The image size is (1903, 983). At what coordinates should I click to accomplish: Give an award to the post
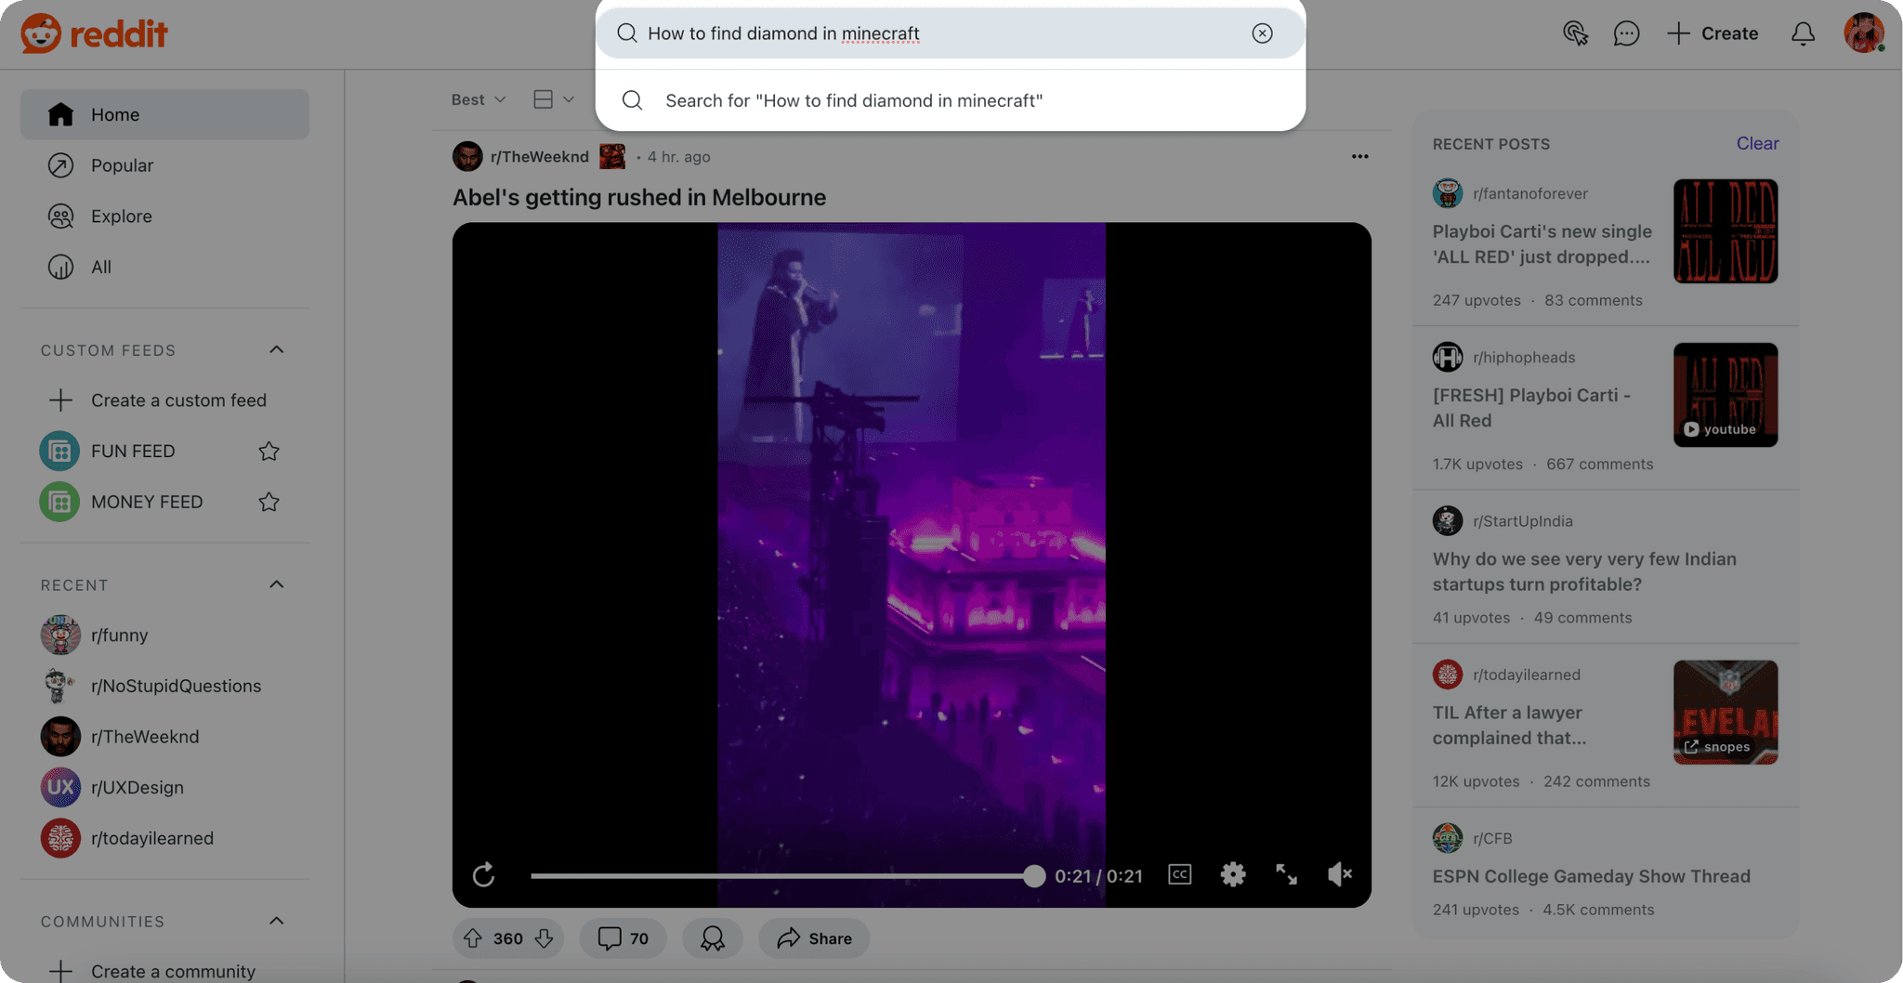click(713, 938)
